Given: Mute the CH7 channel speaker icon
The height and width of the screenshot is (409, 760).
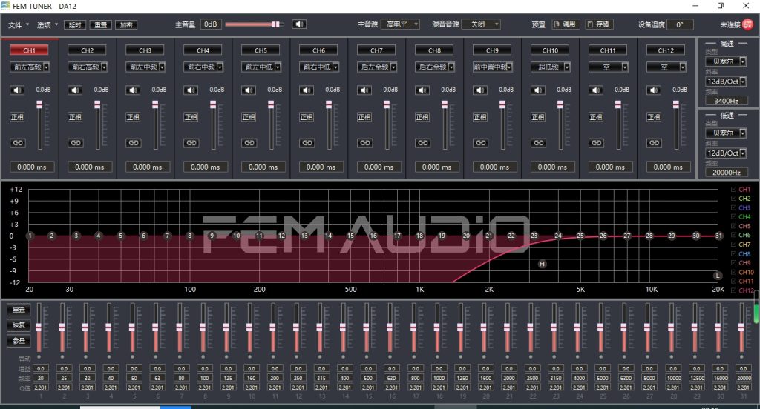Looking at the screenshot, I should [x=364, y=90].
